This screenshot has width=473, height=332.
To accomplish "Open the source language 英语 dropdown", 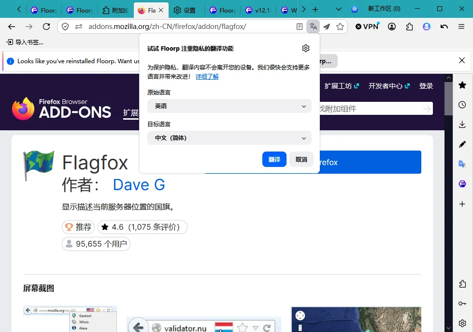I will [229, 106].
